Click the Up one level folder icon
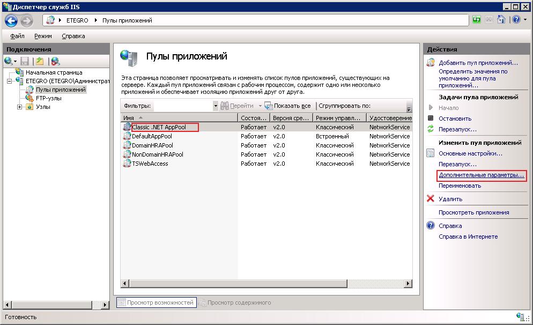The width and height of the screenshot is (533, 325). (x=40, y=61)
